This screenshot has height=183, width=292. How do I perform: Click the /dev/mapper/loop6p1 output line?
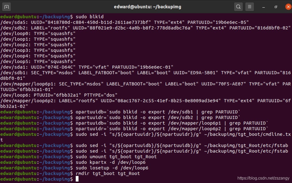pyautogui.click(x=145, y=87)
